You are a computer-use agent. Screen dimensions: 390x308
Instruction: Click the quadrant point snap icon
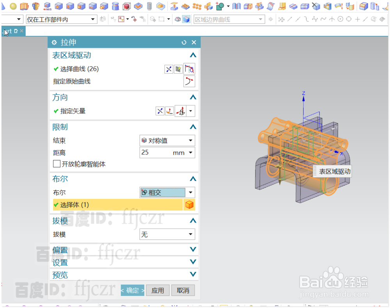pyautogui.click(x=349, y=19)
